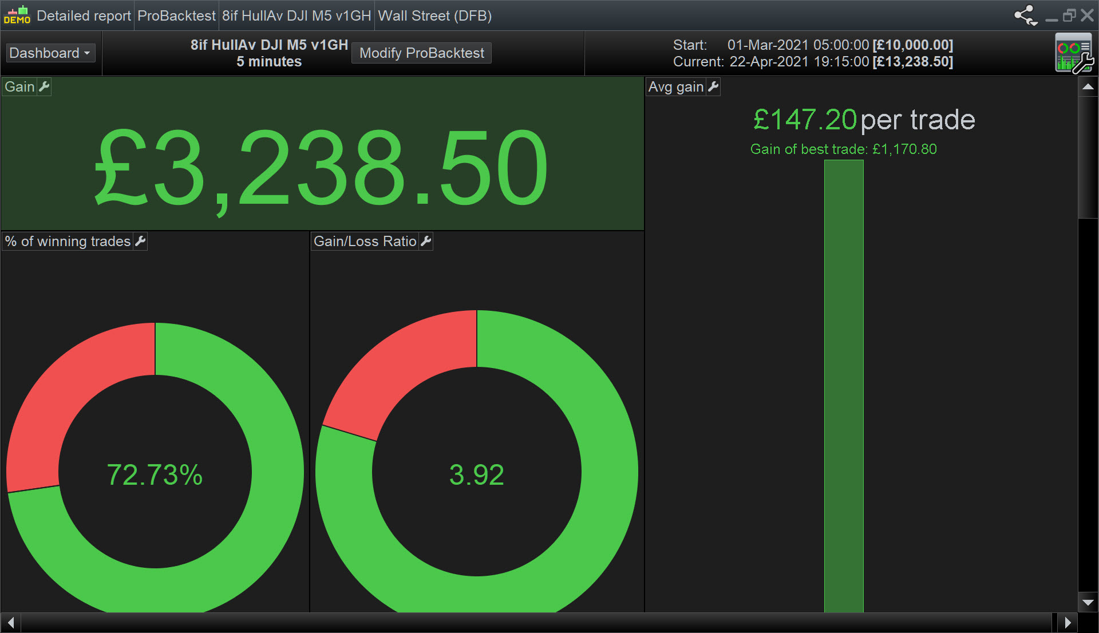Click the Gain panel wrench icon
1099x633 pixels.
pyautogui.click(x=44, y=87)
